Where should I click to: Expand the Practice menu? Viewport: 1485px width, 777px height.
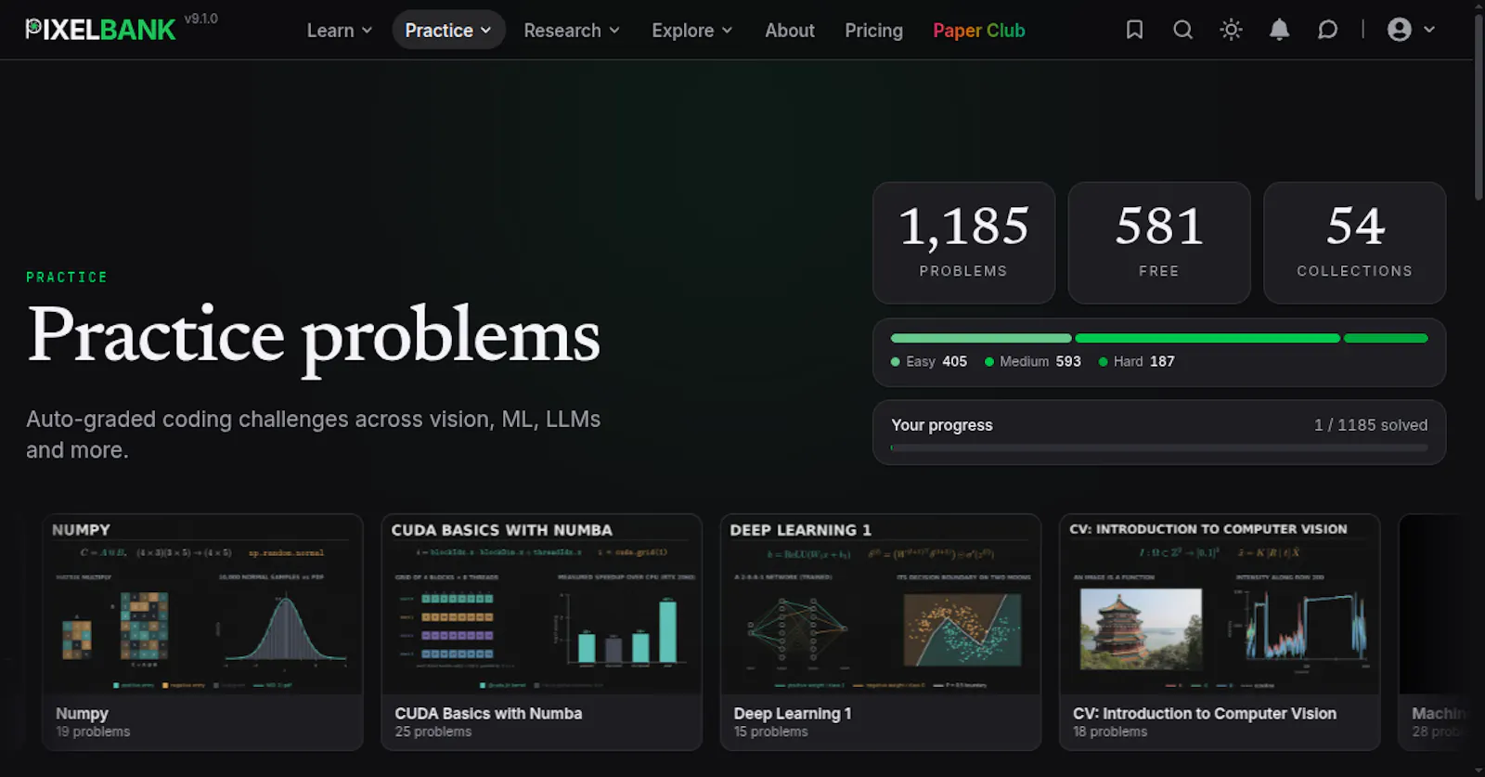coord(448,30)
